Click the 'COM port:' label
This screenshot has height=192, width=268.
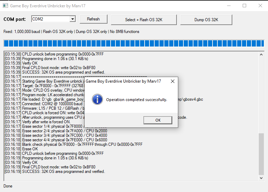click(15, 19)
